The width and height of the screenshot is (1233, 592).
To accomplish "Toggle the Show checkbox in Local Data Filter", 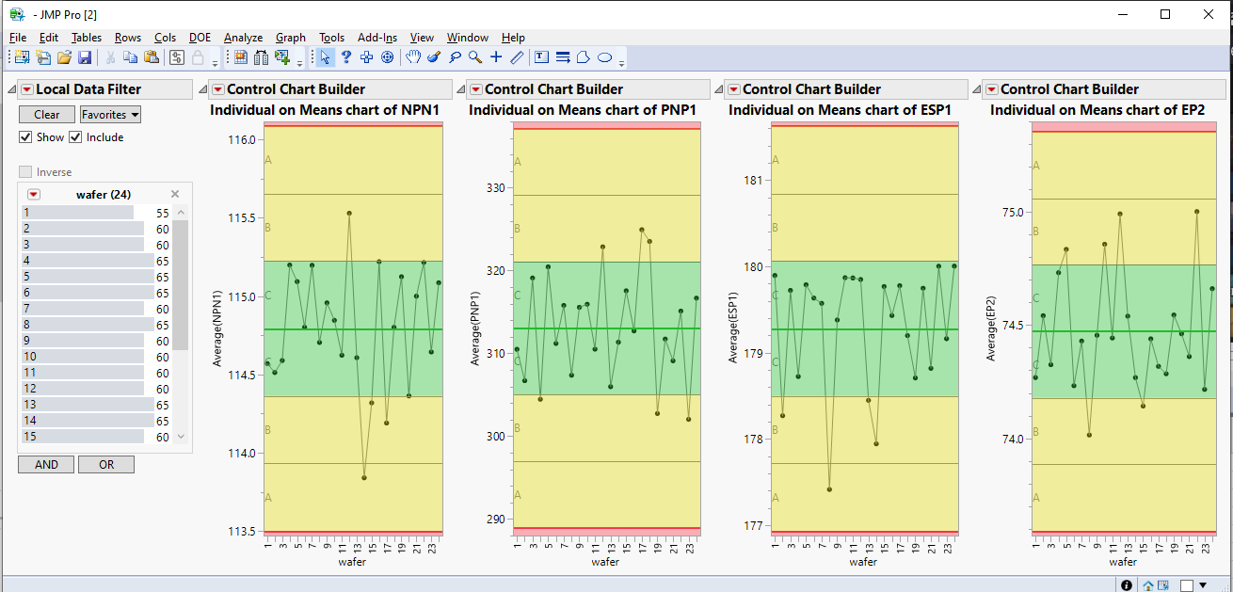I will (26, 136).
